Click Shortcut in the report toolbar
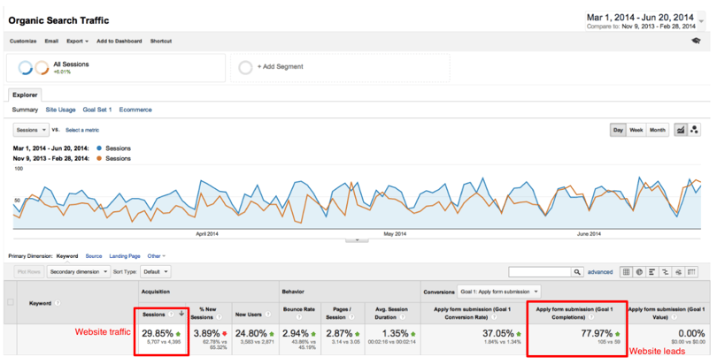Viewport: 717px width, 364px height. pos(161,41)
